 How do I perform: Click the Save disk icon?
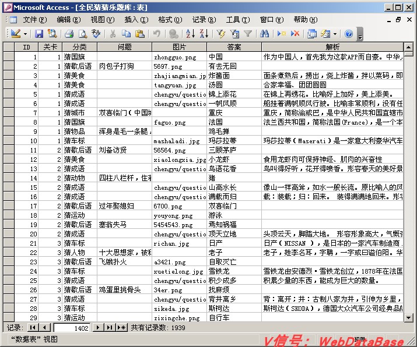pos(39,34)
